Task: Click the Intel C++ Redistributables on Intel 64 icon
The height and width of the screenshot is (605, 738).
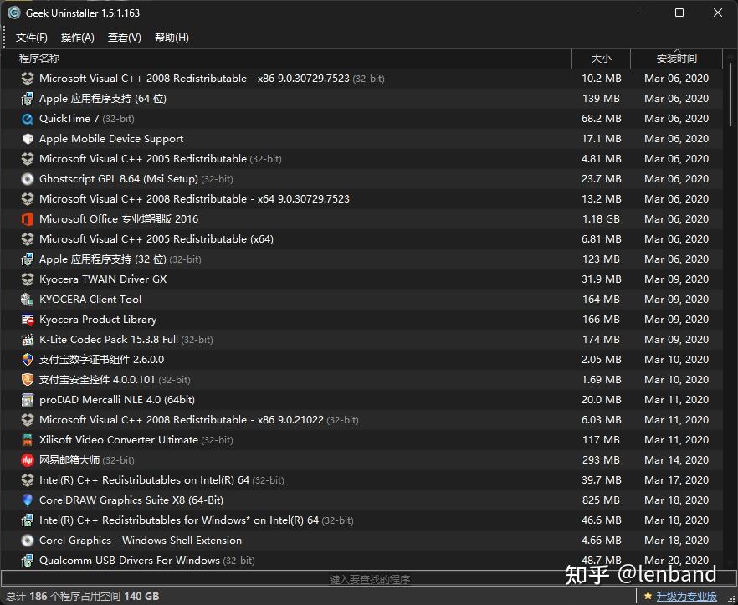Action: 28,480
